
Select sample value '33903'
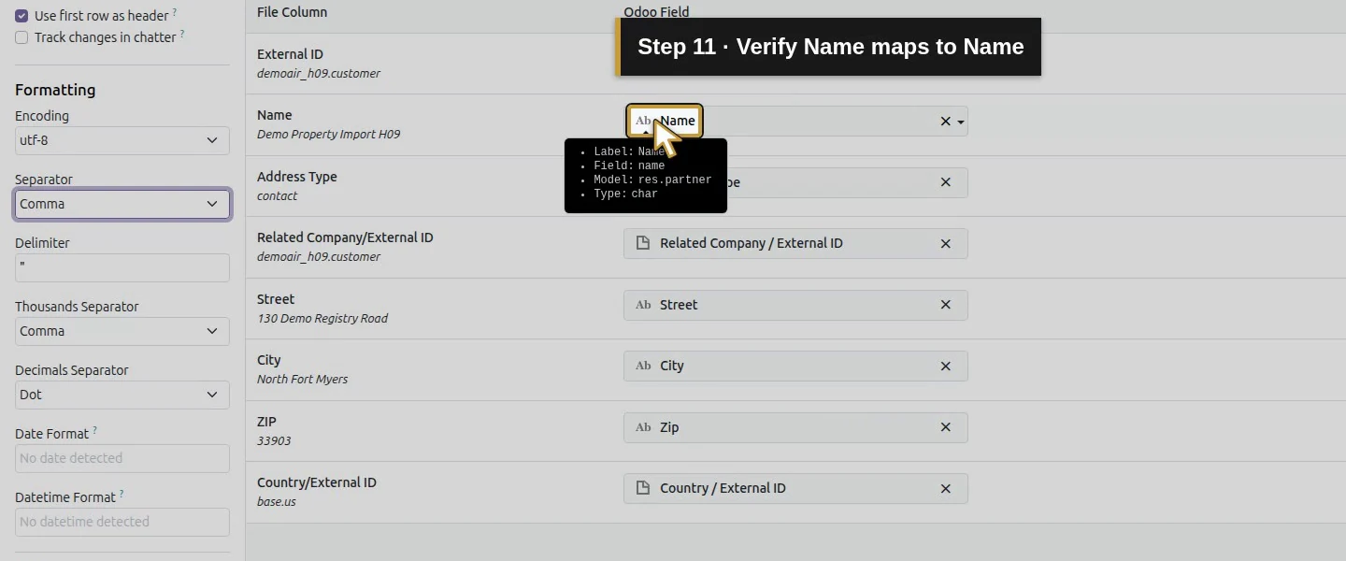[x=274, y=440]
